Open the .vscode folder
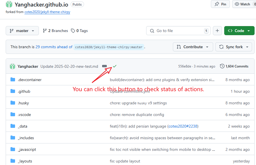This screenshot has height=165, width=256. [24, 115]
